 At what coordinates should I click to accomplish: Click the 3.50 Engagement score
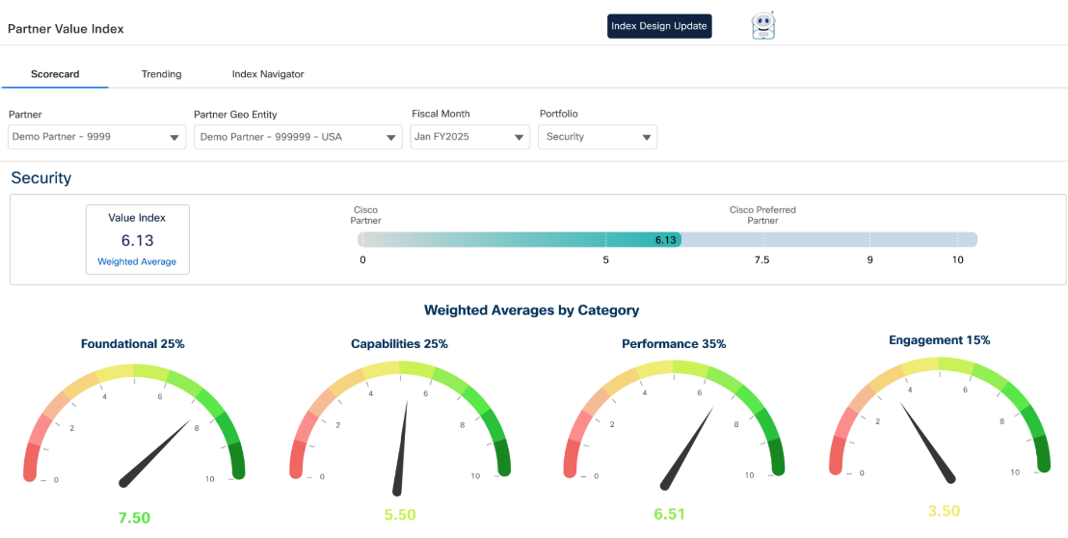click(944, 511)
